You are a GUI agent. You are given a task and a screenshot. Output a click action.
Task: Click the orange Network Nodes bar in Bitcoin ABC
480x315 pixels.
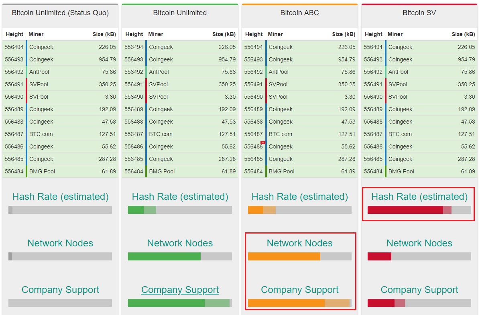pyautogui.click(x=285, y=256)
